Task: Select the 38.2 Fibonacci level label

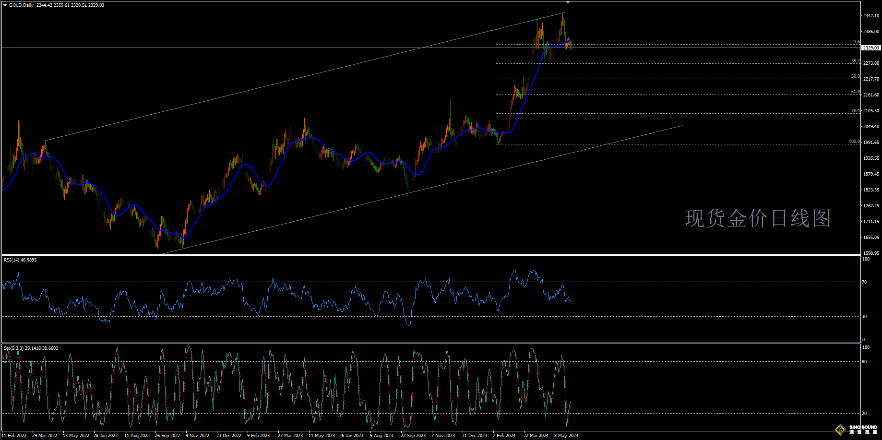Action: click(855, 61)
